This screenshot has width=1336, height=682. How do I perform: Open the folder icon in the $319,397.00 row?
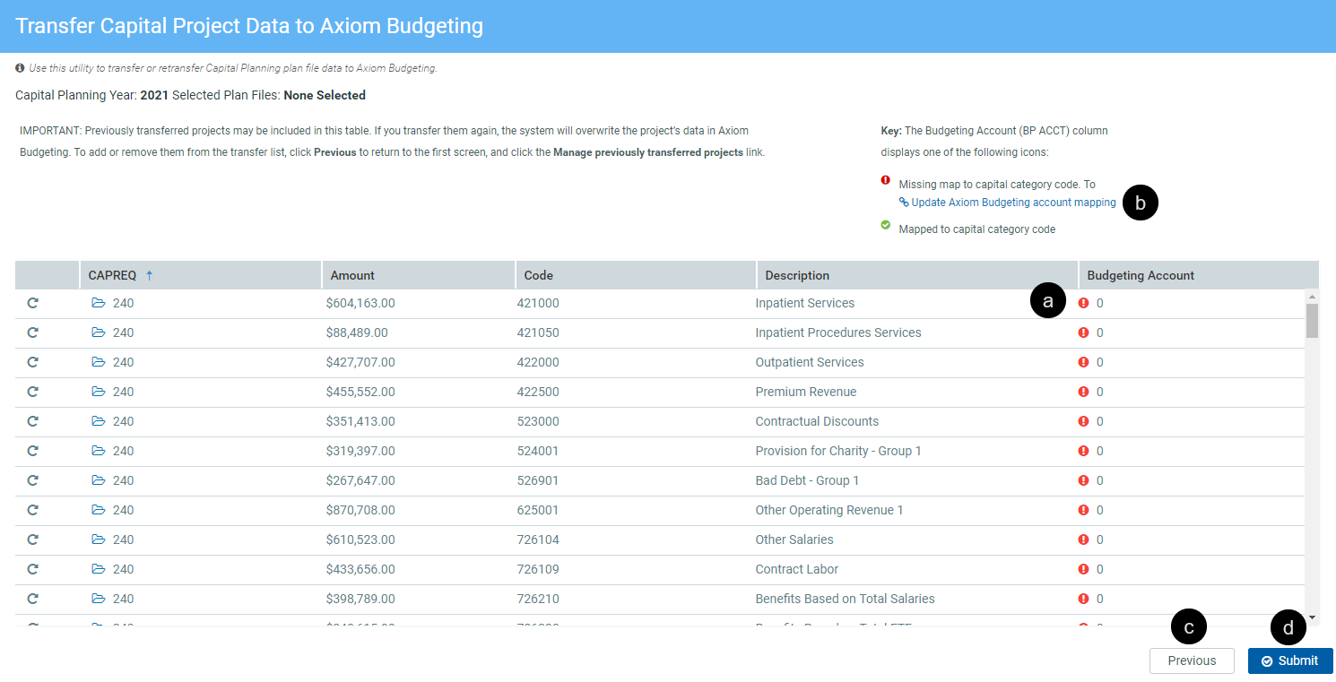point(99,451)
